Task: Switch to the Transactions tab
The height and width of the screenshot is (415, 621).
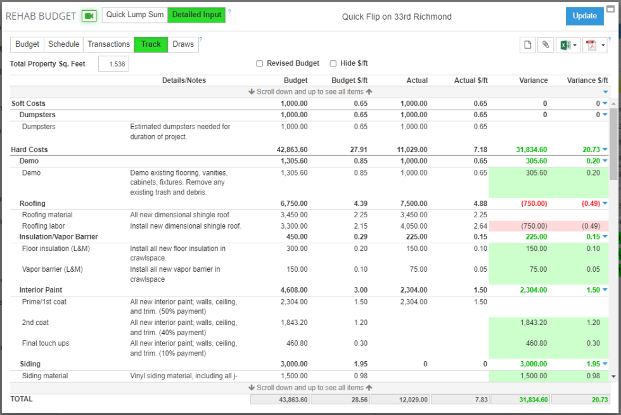Action: click(x=108, y=44)
